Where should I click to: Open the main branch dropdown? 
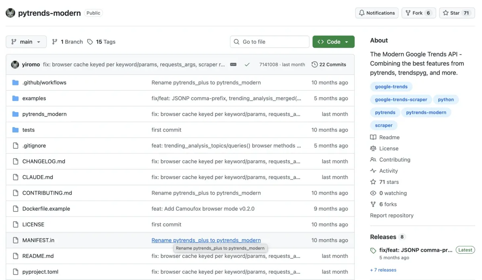pos(26,42)
